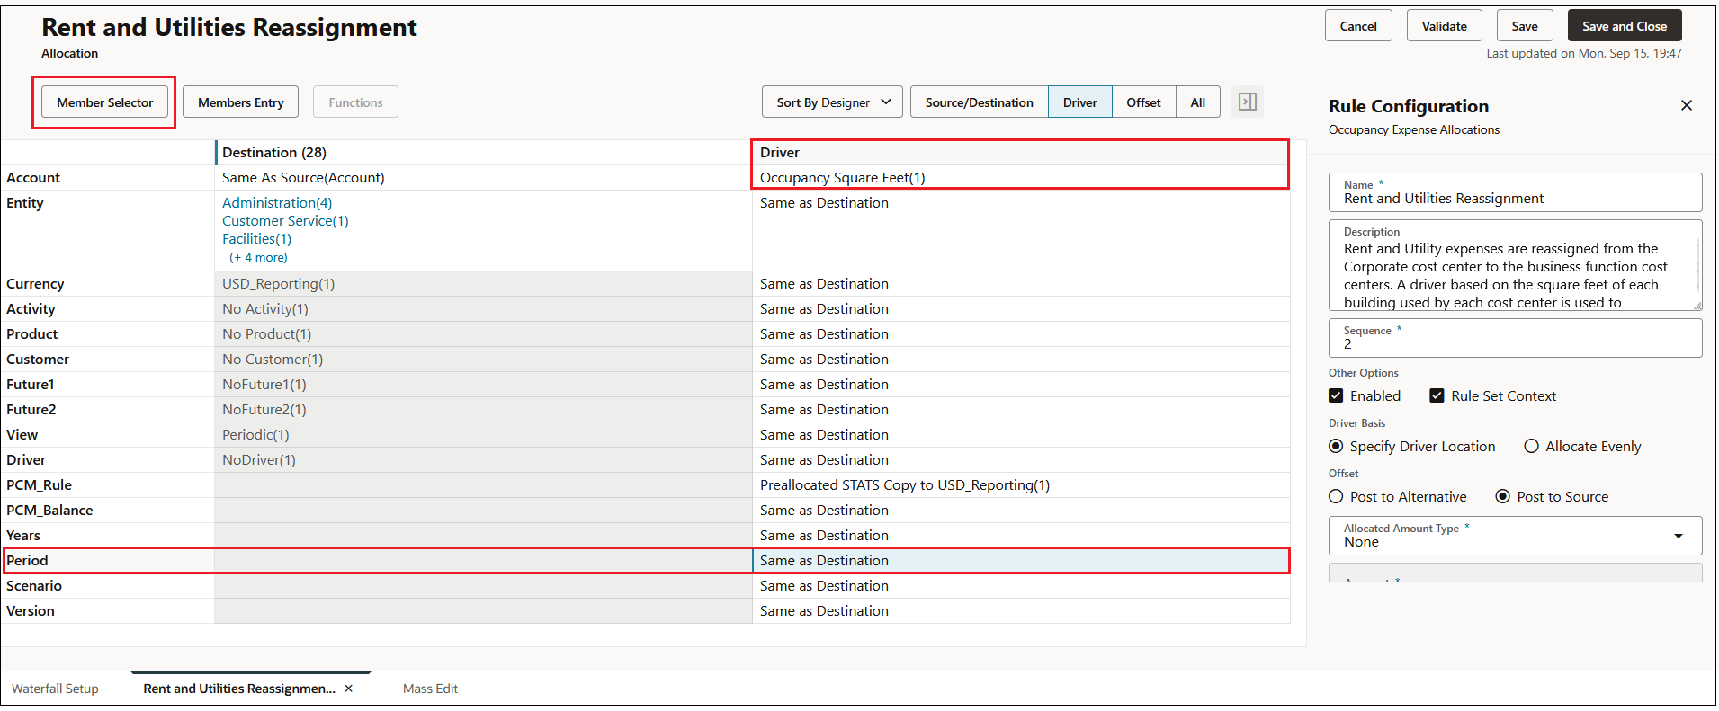1719x711 pixels.
Task: Click the Validate button
Action: 1444,26
